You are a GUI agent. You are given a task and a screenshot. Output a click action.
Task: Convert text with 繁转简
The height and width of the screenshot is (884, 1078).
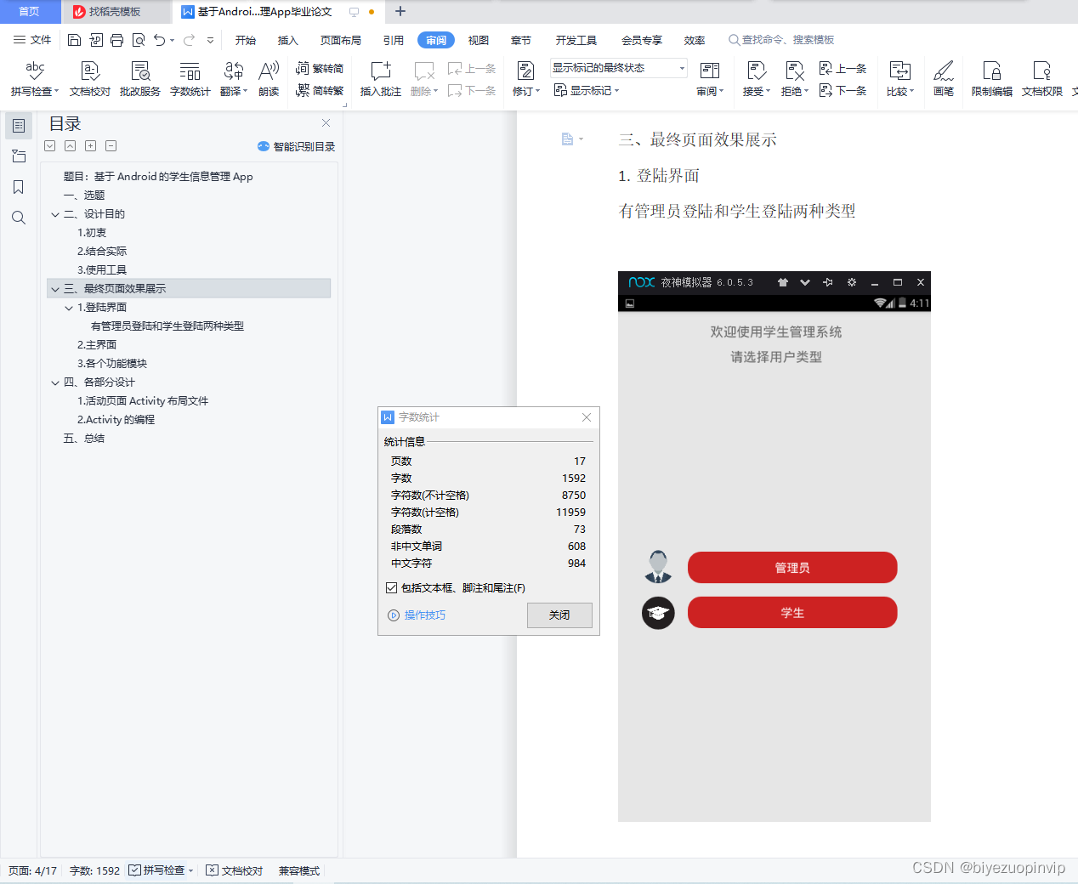pos(320,68)
